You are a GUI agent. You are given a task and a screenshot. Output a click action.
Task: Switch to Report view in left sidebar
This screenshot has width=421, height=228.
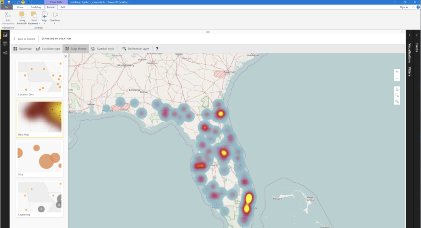(5, 35)
